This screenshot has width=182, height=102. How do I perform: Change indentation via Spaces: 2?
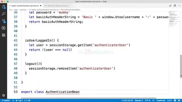139,100
